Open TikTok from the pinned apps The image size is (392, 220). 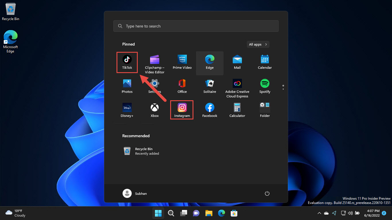127,62
